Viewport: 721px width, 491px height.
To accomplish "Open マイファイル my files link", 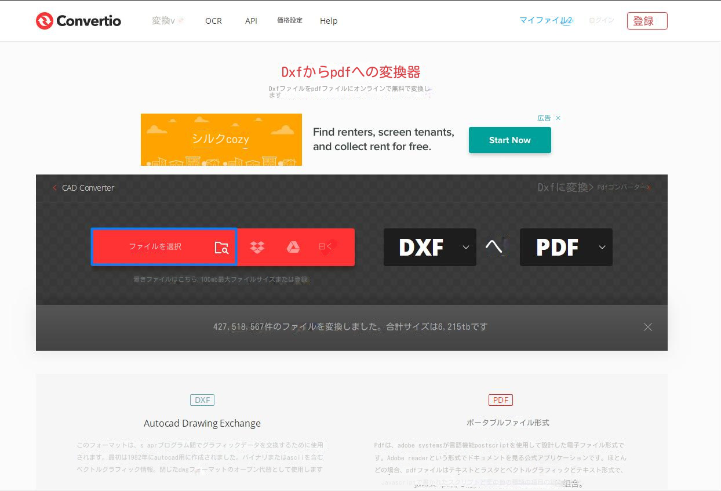I will pos(546,20).
